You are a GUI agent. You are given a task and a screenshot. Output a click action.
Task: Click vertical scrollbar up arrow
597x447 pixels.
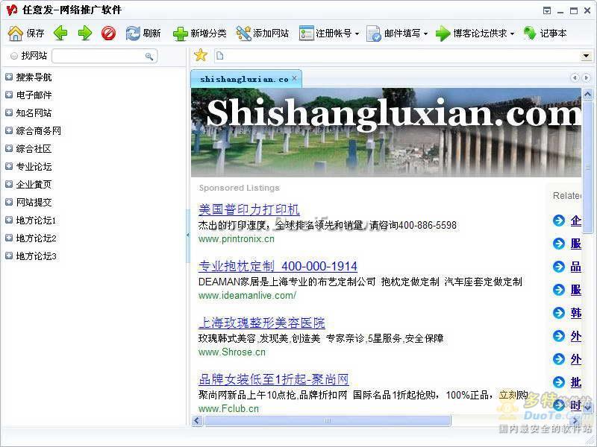point(588,94)
